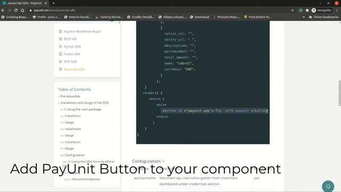Open the Creating Beau... bookmark
Image resolution: width=341 pixels, height=192 pixels.
tap(15, 17)
